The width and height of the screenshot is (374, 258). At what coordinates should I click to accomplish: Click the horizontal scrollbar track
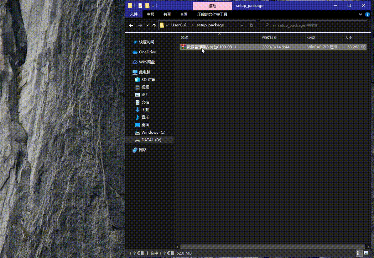pyautogui.click(x=273, y=247)
